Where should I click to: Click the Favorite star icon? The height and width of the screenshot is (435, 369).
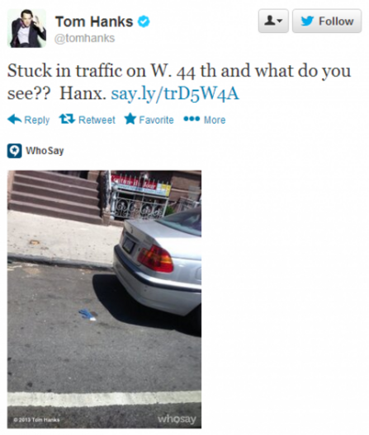(130, 119)
